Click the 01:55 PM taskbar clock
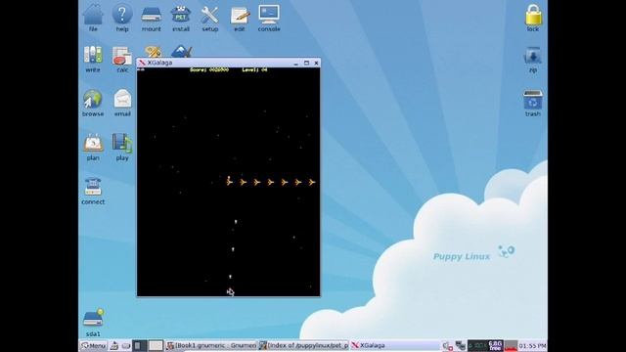This screenshot has height=352, width=626. pos(532,345)
